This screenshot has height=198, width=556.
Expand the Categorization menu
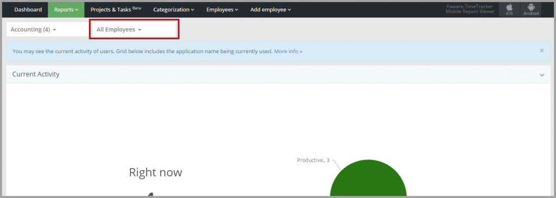[x=174, y=10]
